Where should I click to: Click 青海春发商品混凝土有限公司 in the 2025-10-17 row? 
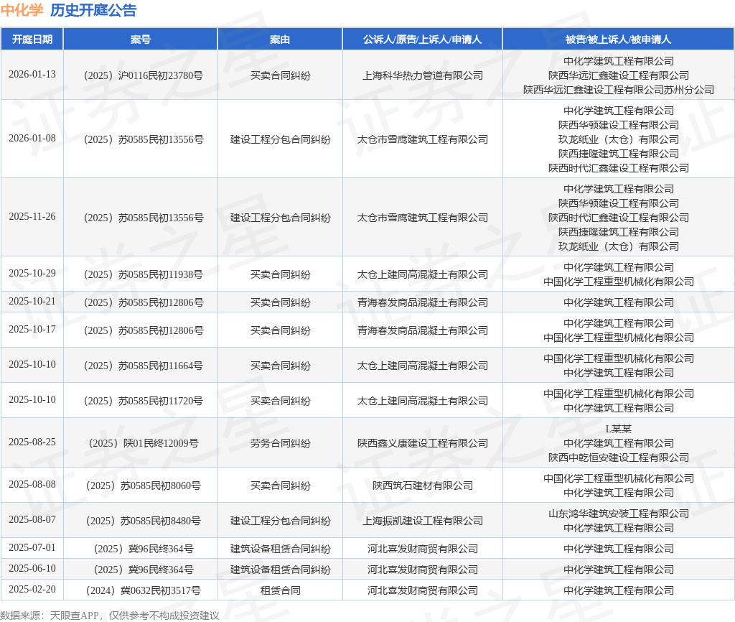pos(422,330)
